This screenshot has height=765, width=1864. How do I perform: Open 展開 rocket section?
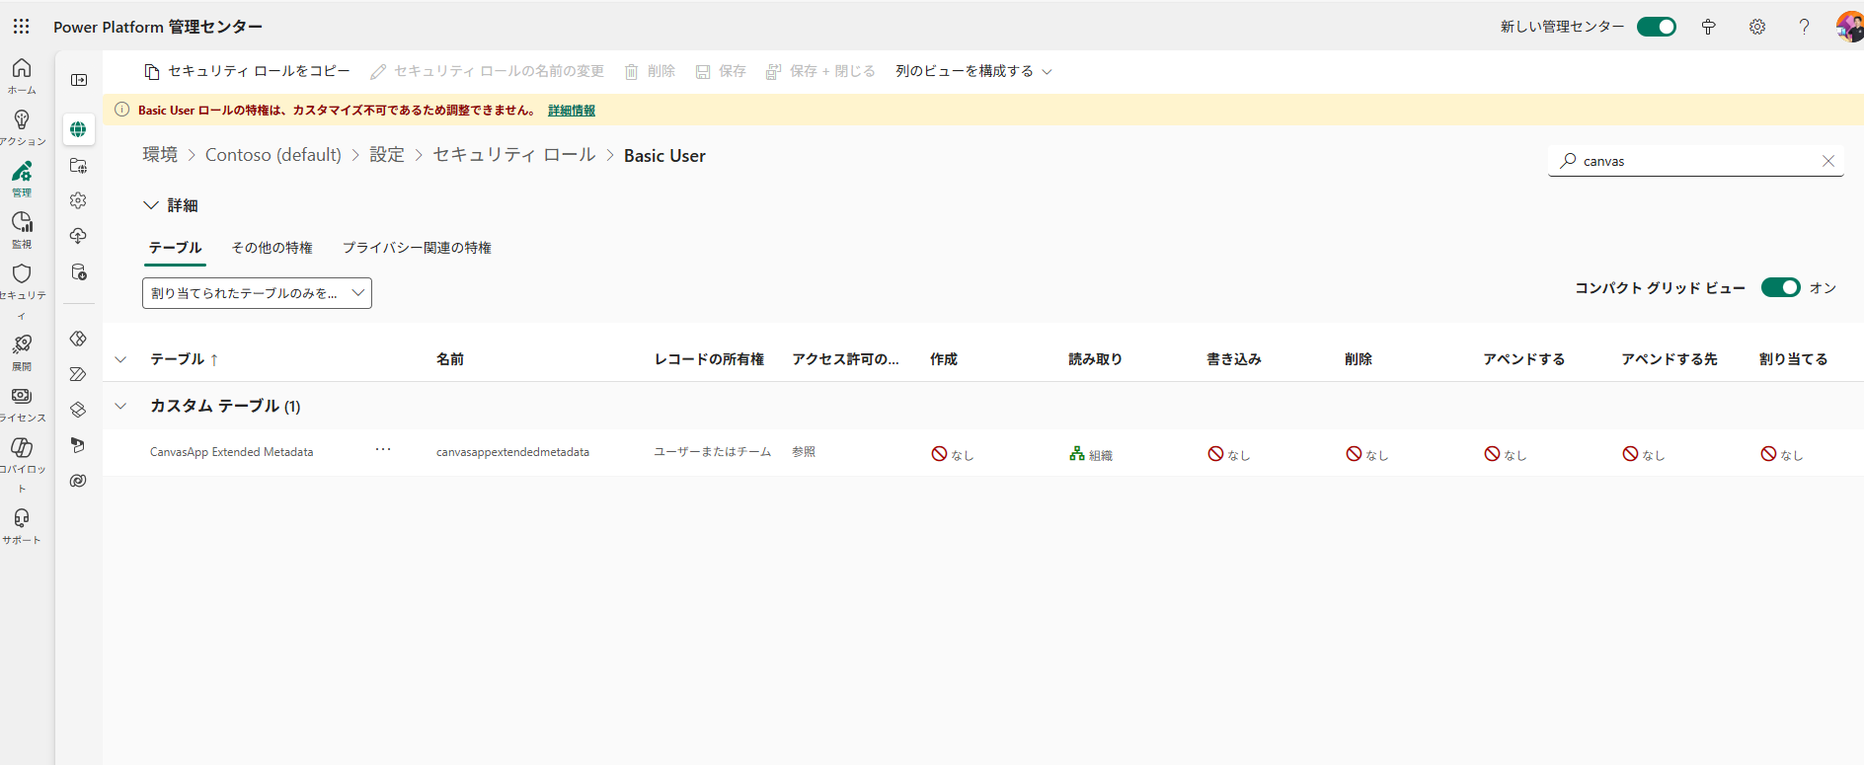(x=22, y=352)
